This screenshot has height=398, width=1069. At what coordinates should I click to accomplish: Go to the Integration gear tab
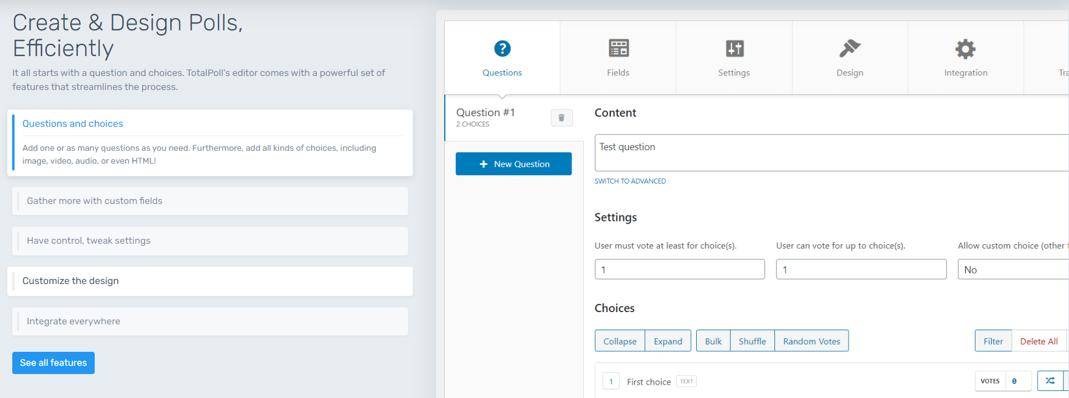(966, 58)
